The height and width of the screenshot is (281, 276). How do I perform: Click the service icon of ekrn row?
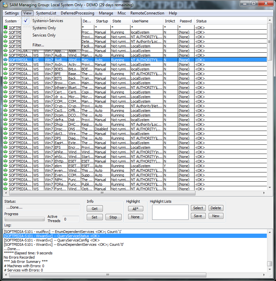pyautogui.click(x=6, y=166)
